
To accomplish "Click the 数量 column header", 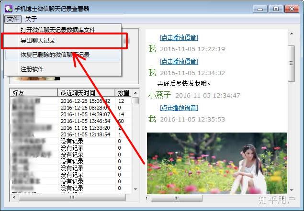I will pyautogui.click(x=124, y=93).
